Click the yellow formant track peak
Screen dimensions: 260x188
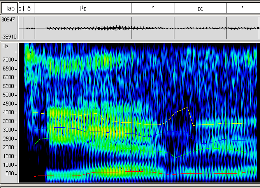(x=188, y=107)
